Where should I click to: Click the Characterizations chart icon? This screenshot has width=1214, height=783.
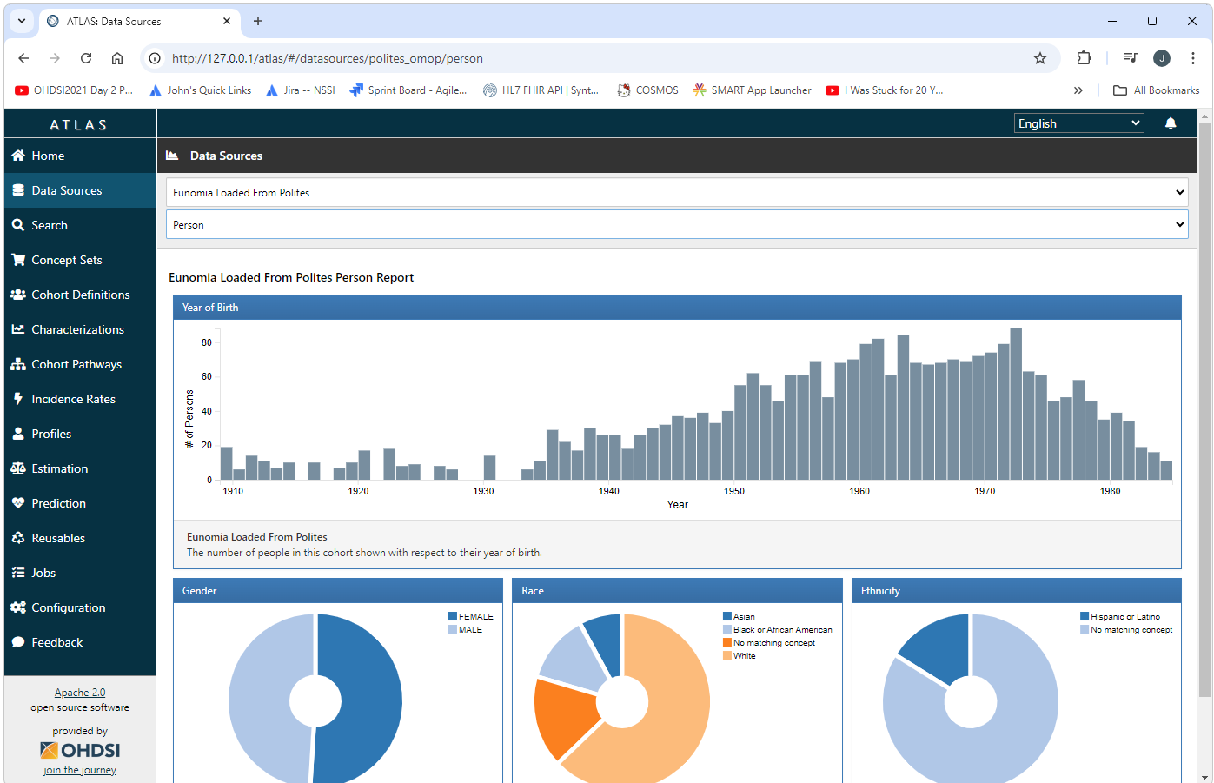18,329
